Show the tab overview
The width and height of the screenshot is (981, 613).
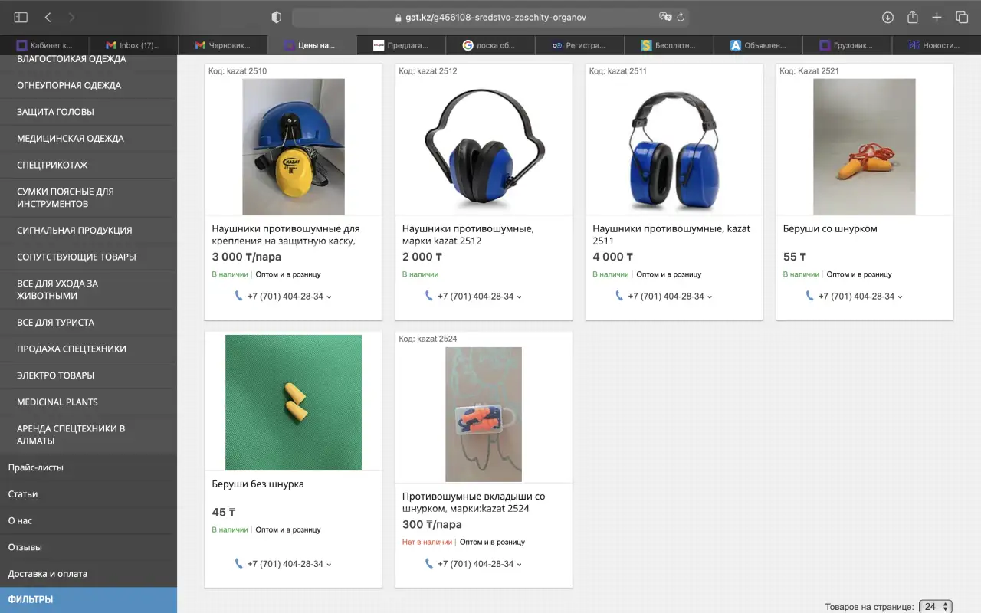[962, 17]
